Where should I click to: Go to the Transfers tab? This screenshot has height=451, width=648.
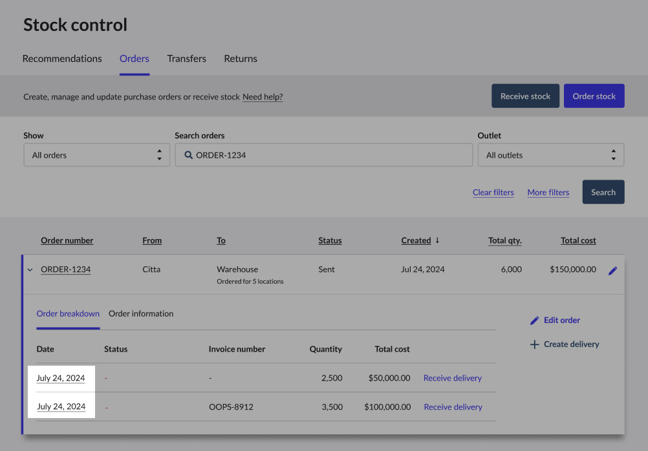186,59
